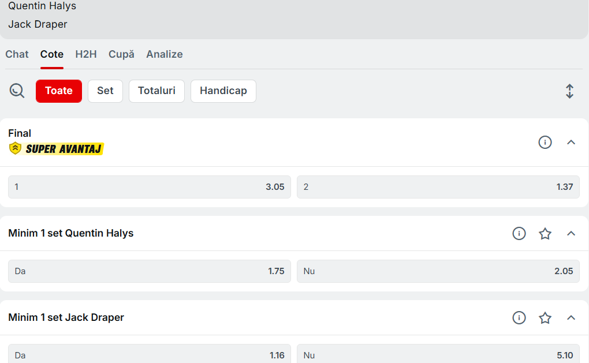This screenshot has width=589, height=363.
Task: Switch to the Chat tab
Action: click(x=17, y=54)
